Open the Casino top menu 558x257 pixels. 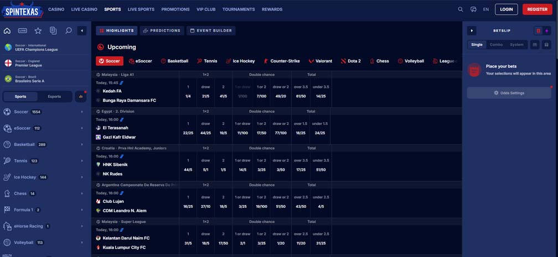pyautogui.click(x=56, y=9)
